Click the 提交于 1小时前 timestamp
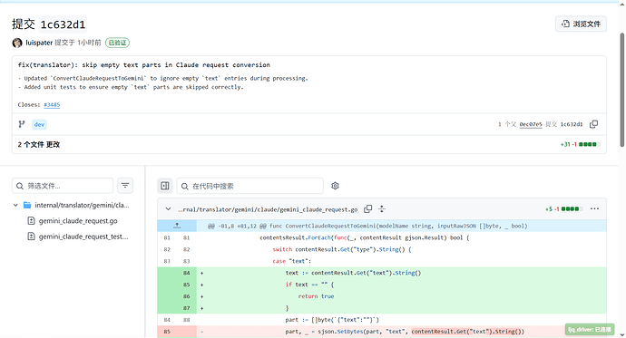This screenshot has height=338, width=626. coord(78,43)
